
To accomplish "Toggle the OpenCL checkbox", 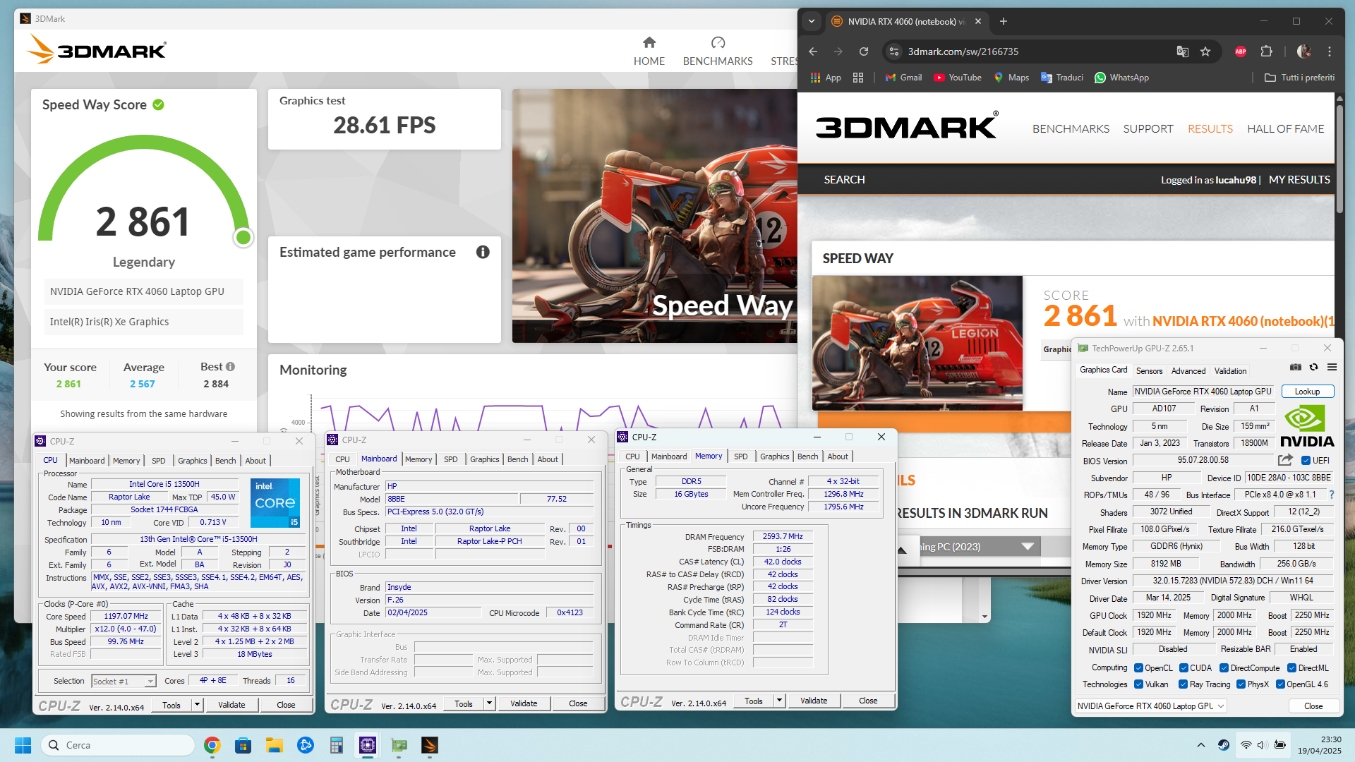I will click(x=1138, y=668).
